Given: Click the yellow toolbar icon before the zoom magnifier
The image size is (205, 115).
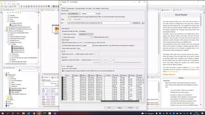Looking at the screenshot, I should tap(46, 6).
